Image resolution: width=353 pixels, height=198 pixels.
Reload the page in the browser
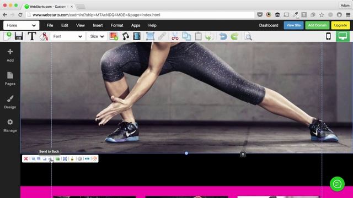coord(20,15)
